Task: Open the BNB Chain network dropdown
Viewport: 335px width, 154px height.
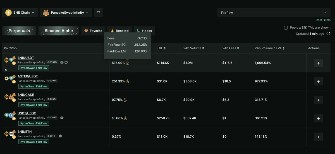Action: click(x=20, y=13)
